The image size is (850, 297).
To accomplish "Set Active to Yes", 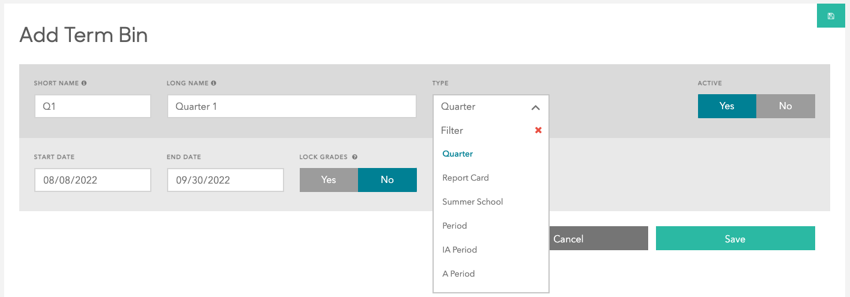I will coord(727,106).
